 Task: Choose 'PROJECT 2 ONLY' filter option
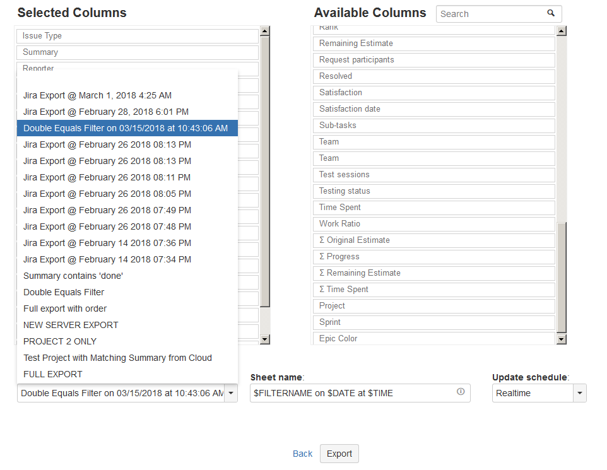point(60,341)
